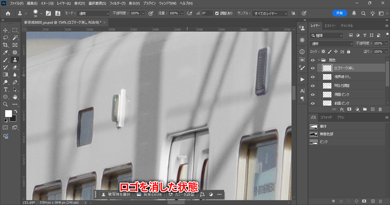This screenshot has width=390, height=205.
Task: Click the 被写体を選択 button
Action: pos(116,194)
